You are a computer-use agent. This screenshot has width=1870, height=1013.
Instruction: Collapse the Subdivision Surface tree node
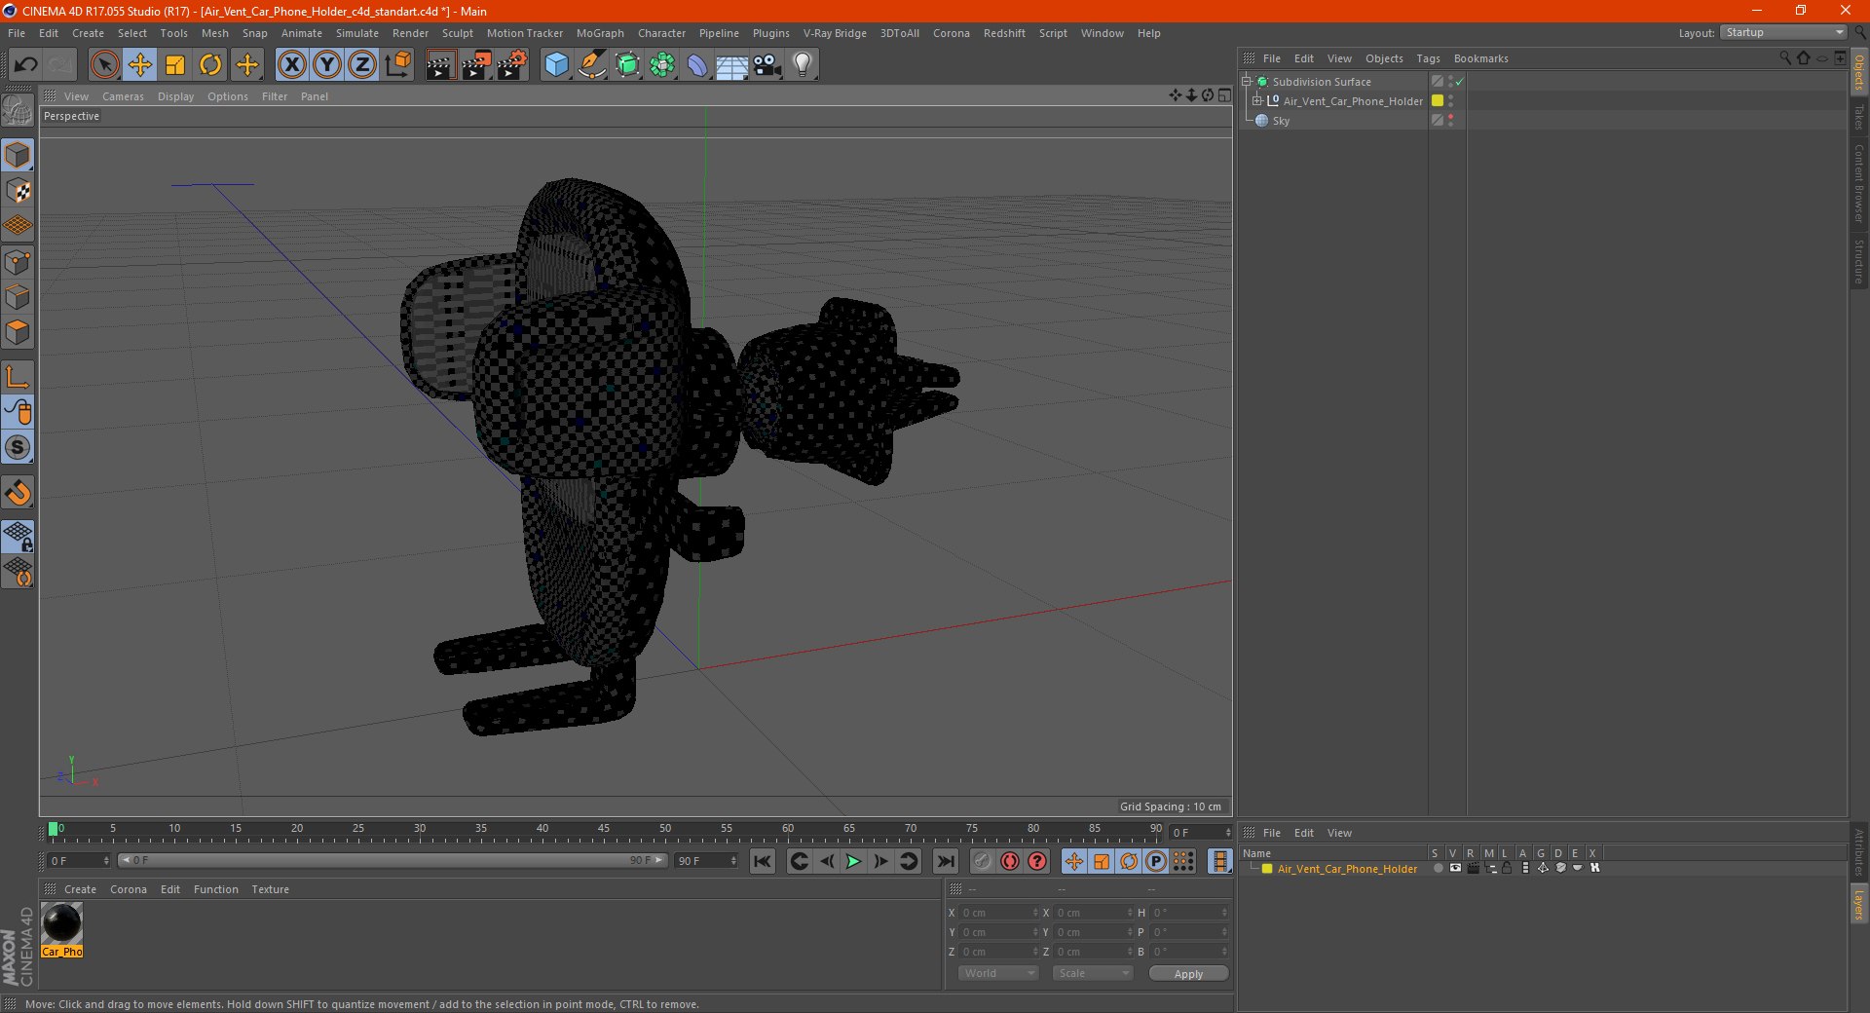[x=1247, y=82]
